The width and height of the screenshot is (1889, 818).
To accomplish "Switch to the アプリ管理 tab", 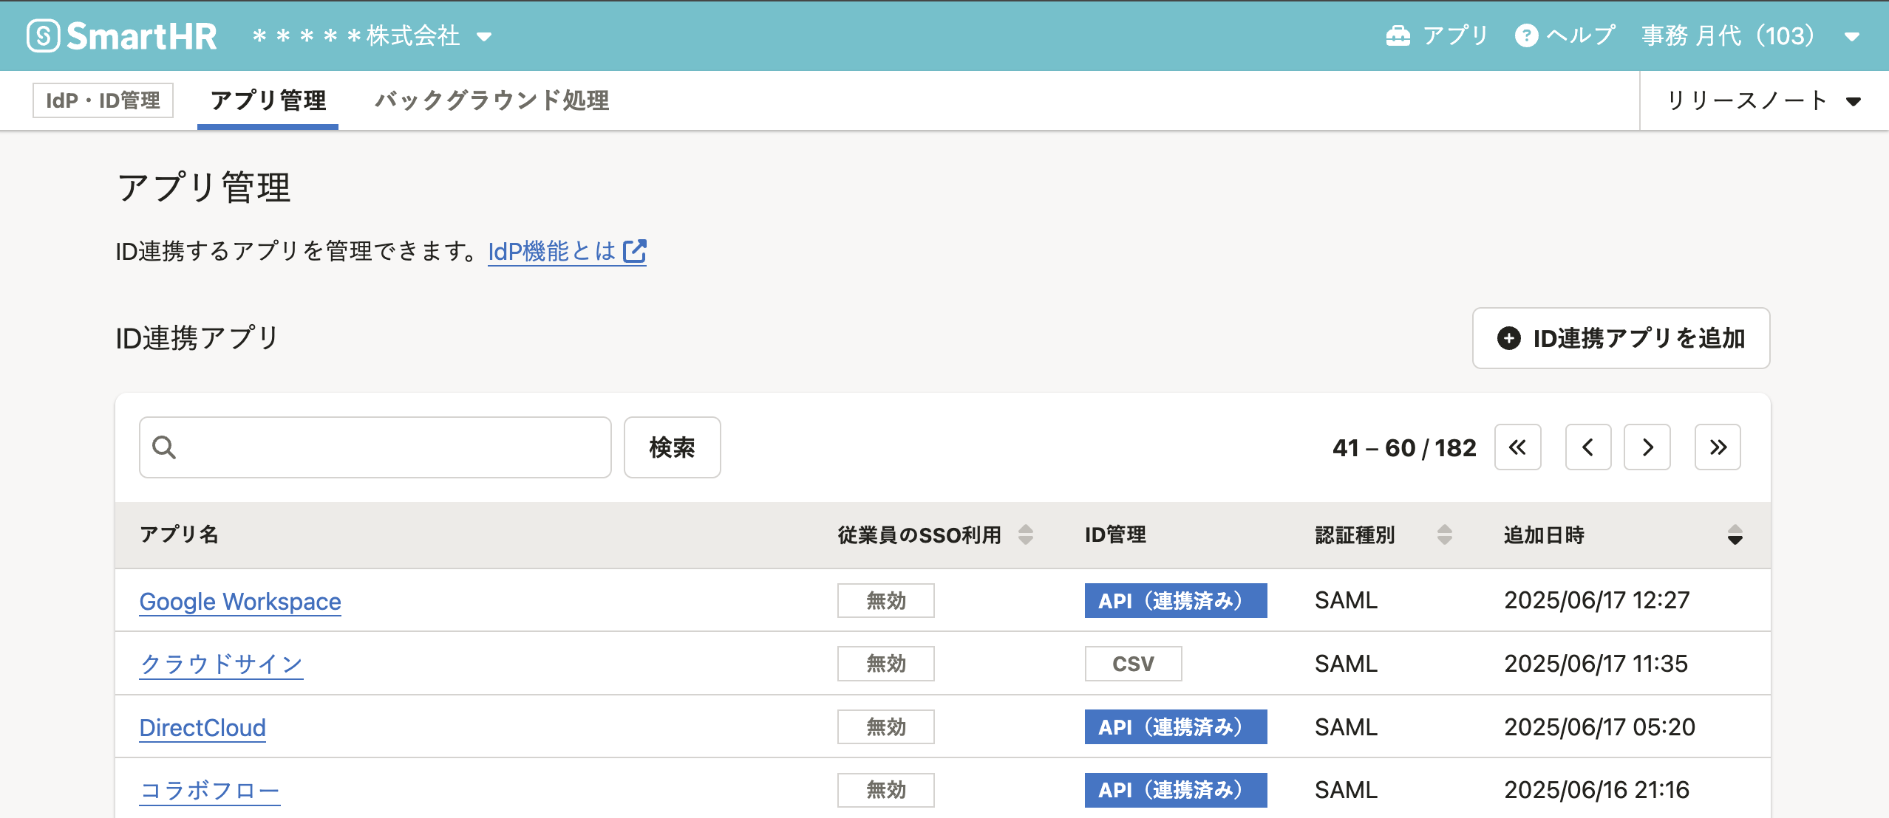I will click(x=268, y=100).
